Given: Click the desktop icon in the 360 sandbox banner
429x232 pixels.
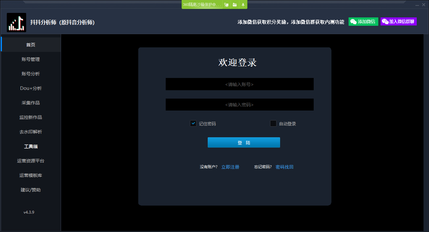Looking at the screenshot, I should [226, 5].
